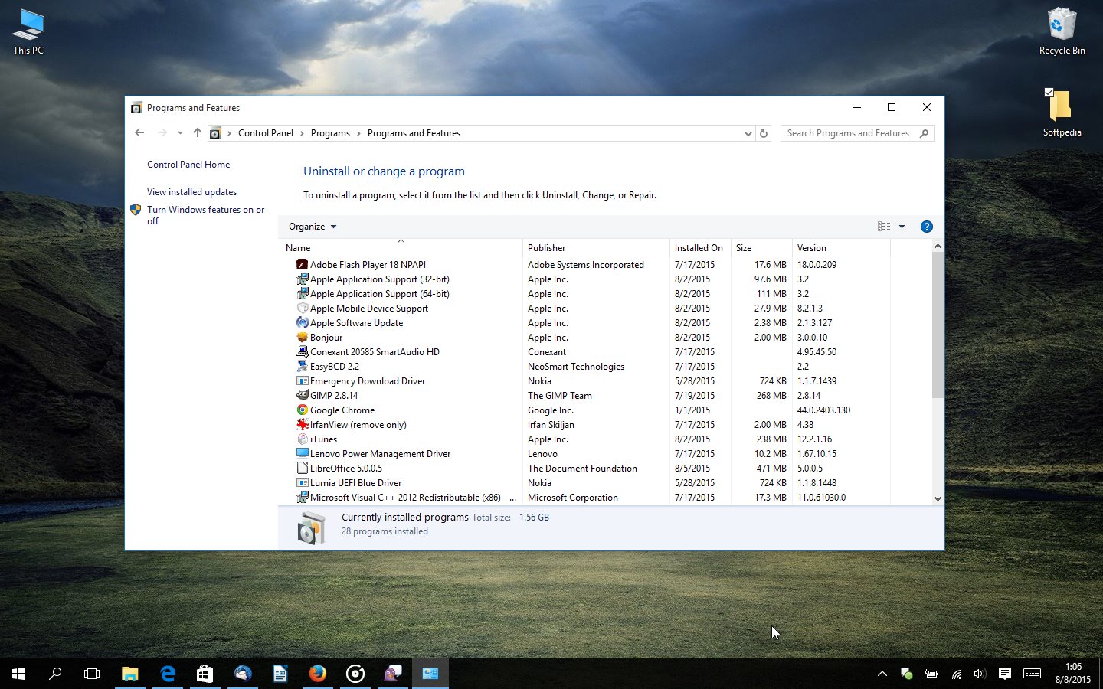Select the Apple Software Update icon
1103x689 pixels.
click(x=302, y=322)
